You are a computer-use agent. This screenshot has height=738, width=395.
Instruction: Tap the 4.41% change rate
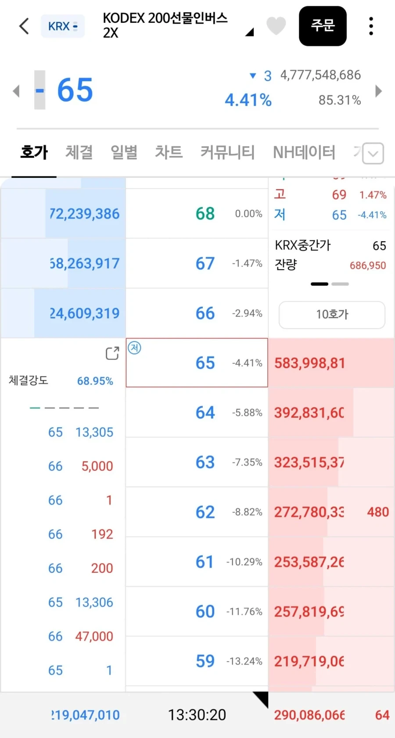click(248, 100)
